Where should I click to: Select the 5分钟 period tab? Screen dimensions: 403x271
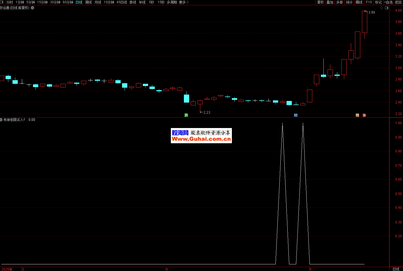[x=31, y=2]
